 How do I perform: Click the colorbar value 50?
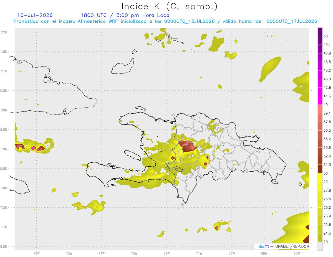click(326, 36)
